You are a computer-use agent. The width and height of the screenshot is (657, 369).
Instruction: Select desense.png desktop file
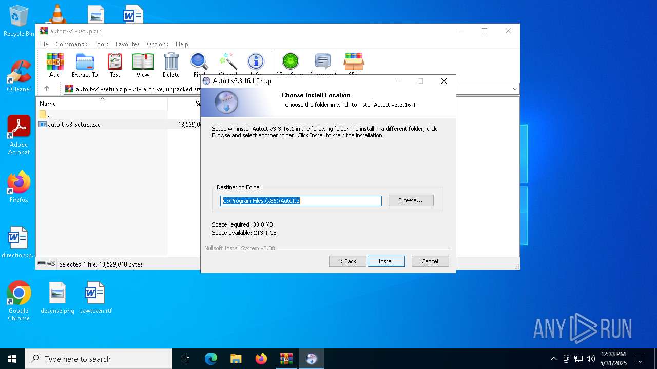pyautogui.click(x=57, y=298)
